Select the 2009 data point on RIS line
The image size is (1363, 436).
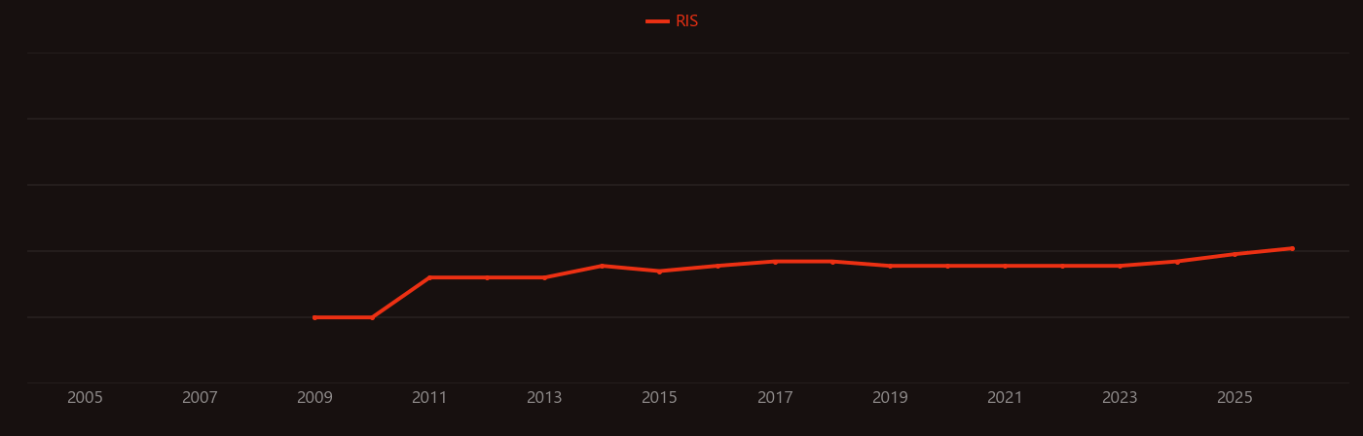314,317
